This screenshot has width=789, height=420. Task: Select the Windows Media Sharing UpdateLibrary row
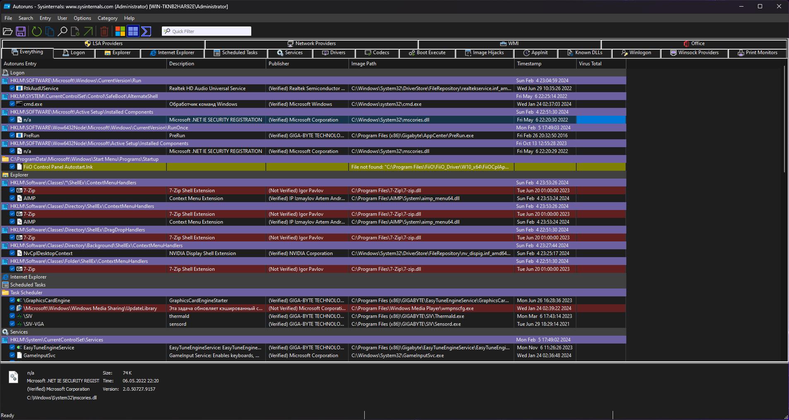(x=313, y=308)
